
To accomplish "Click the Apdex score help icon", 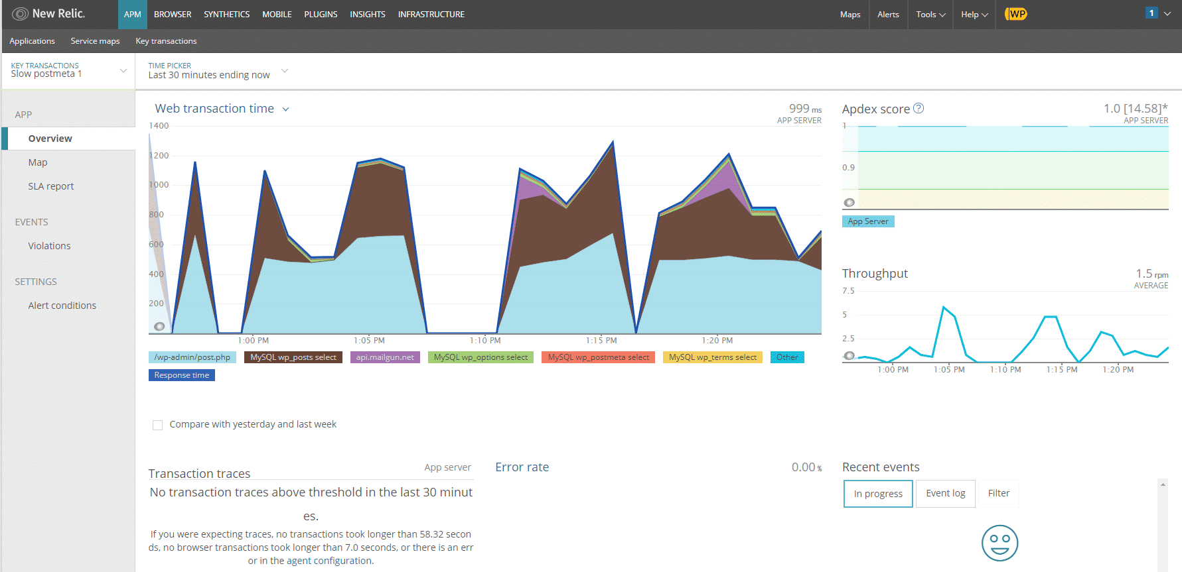I will pos(919,108).
